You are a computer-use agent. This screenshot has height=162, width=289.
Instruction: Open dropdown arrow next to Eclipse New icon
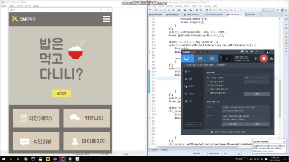153,10
